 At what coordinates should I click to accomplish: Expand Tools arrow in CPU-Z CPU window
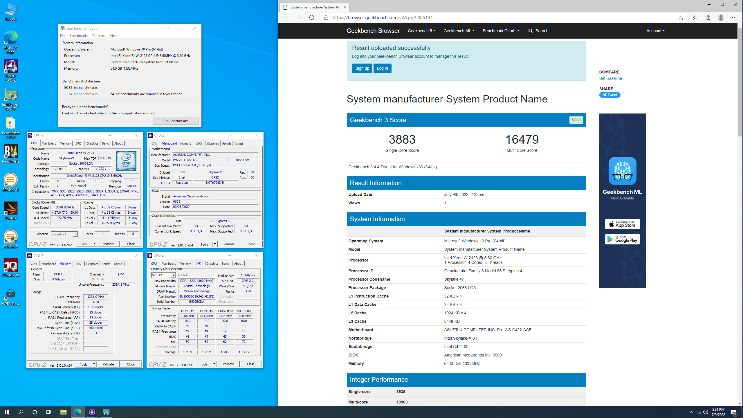94,244
